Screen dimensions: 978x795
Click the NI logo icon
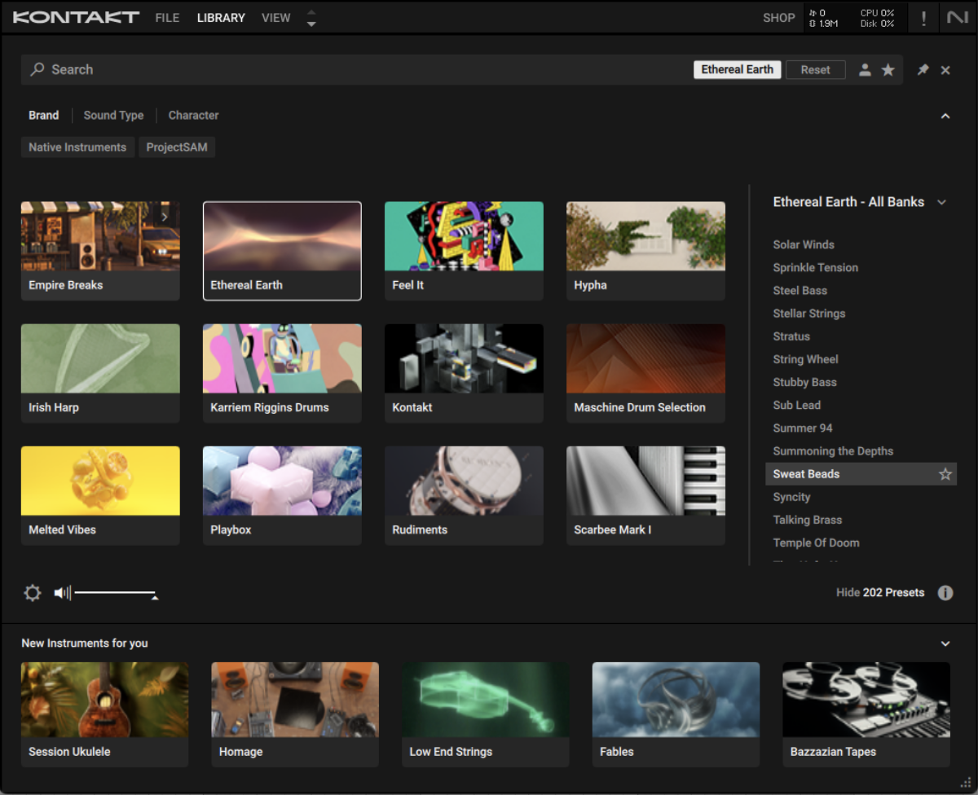(957, 18)
